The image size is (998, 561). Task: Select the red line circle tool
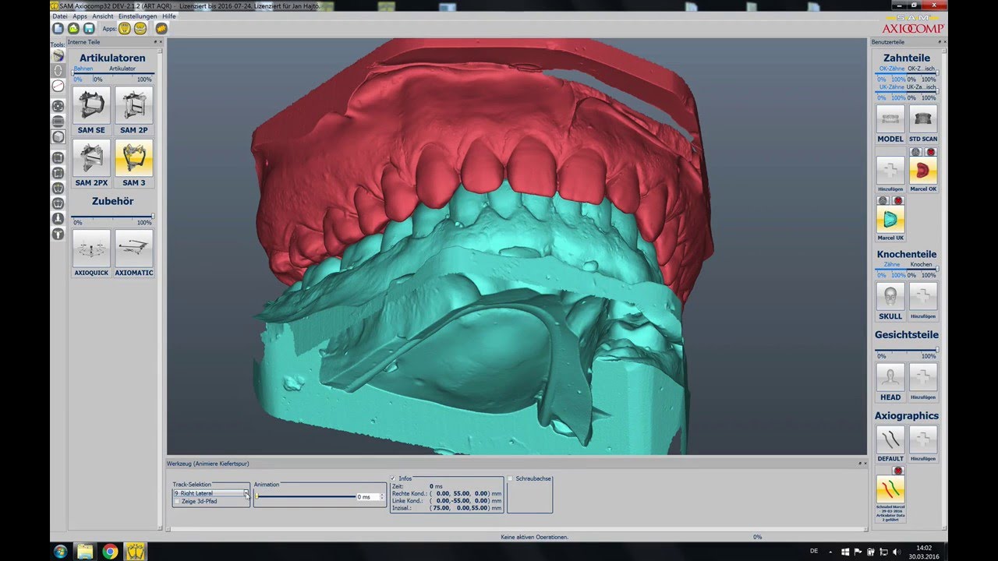(58, 86)
